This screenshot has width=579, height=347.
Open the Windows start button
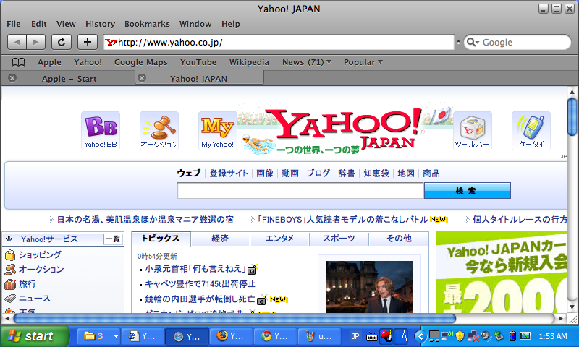click(x=34, y=336)
